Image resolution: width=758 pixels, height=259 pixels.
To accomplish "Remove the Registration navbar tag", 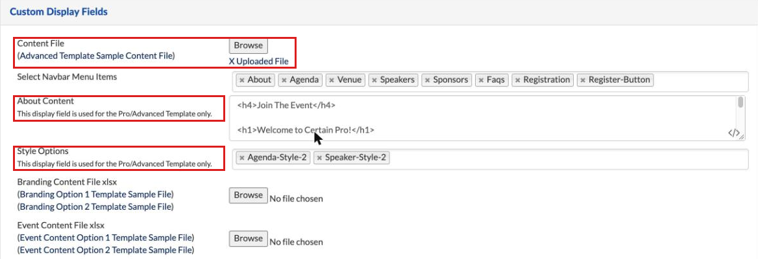I will pos(518,80).
